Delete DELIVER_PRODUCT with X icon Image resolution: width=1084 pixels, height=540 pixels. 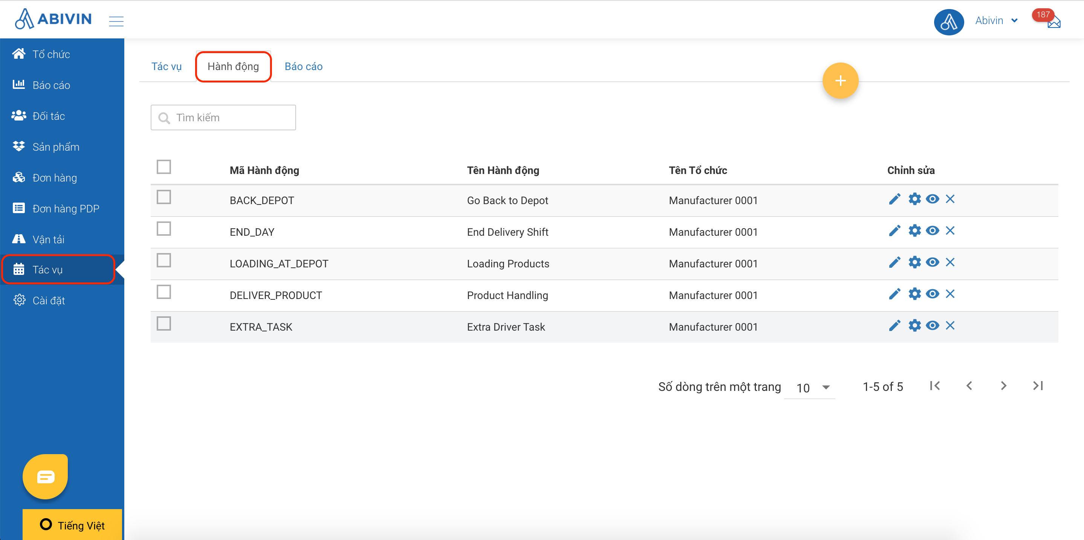point(950,294)
